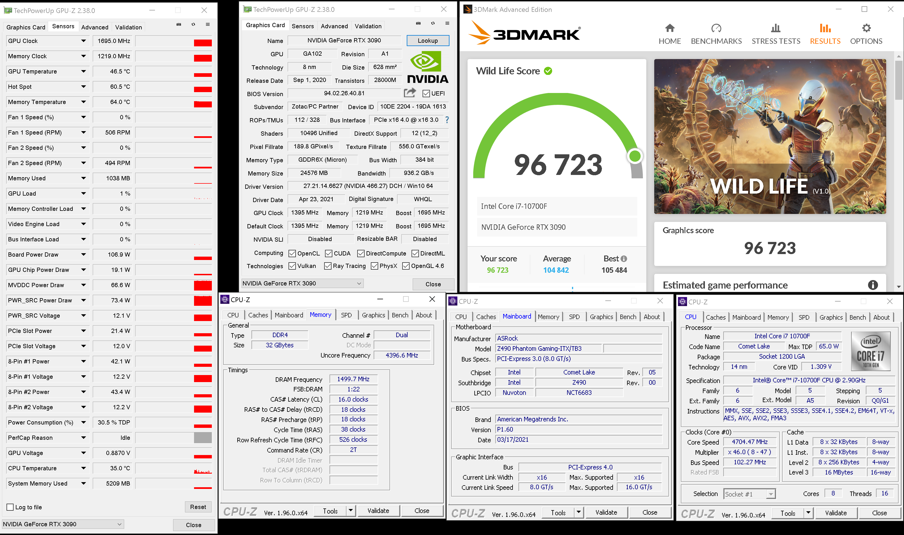904x535 pixels.
Task: Click CPU-Z Memory window title icon
Action: (225, 299)
